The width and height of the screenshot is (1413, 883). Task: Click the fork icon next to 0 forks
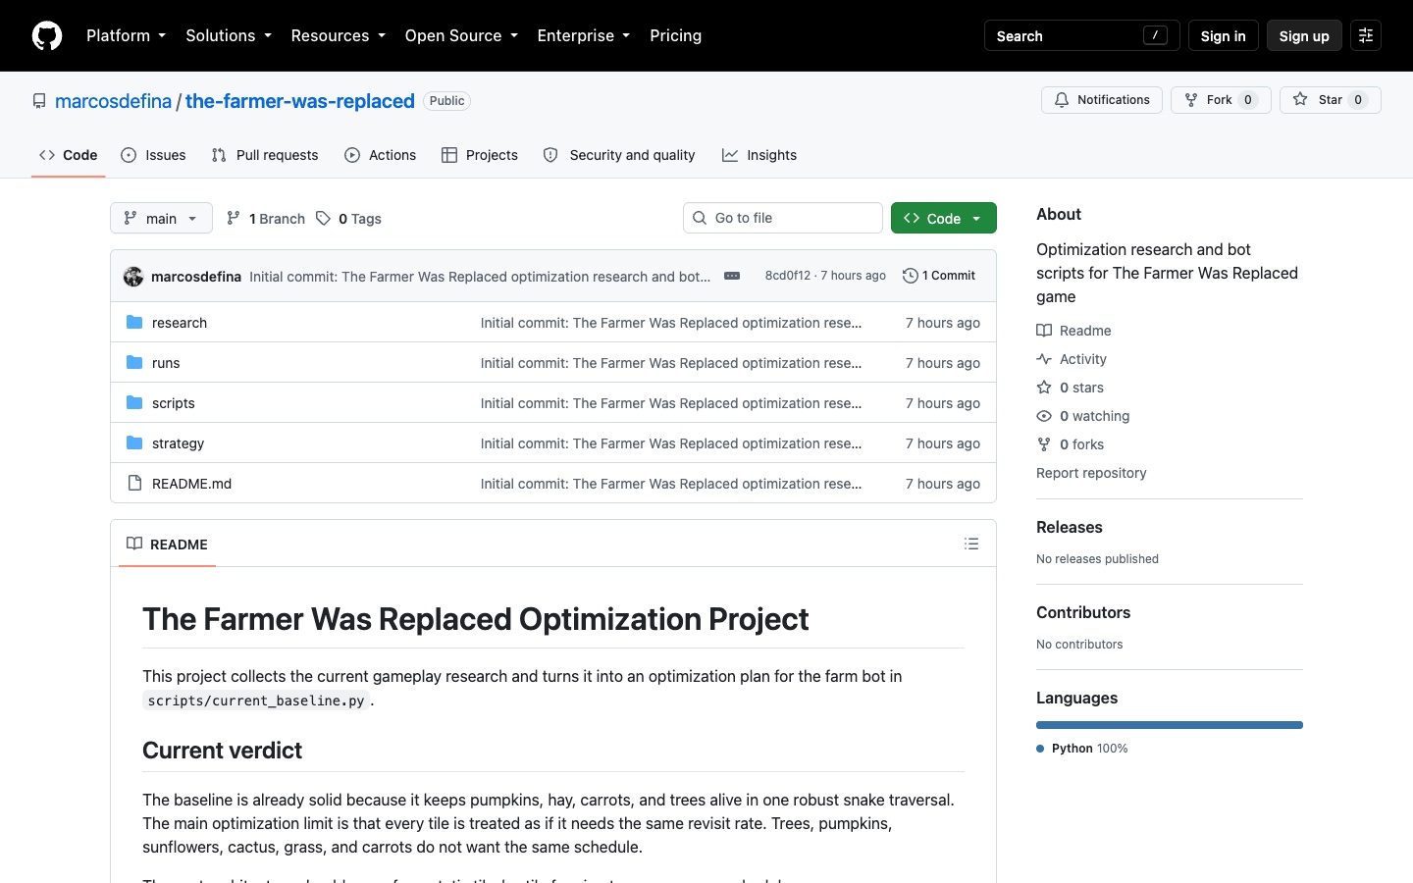pyautogui.click(x=1044, y=444)
